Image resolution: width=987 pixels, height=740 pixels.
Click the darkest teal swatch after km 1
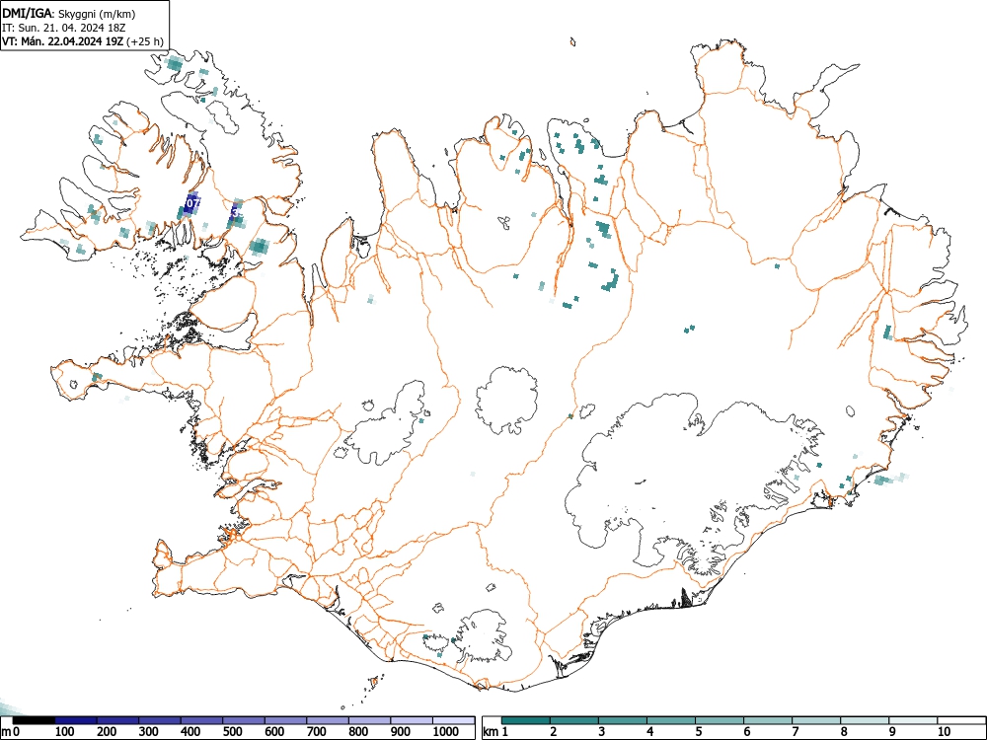pyautogui.click(x=526, y=720)
